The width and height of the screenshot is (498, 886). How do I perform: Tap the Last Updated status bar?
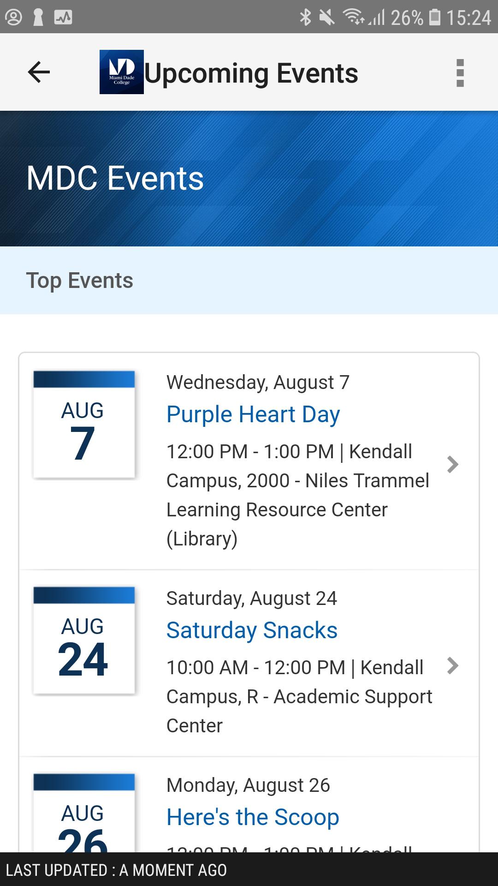pyautogui.click(x=249, y=869)
